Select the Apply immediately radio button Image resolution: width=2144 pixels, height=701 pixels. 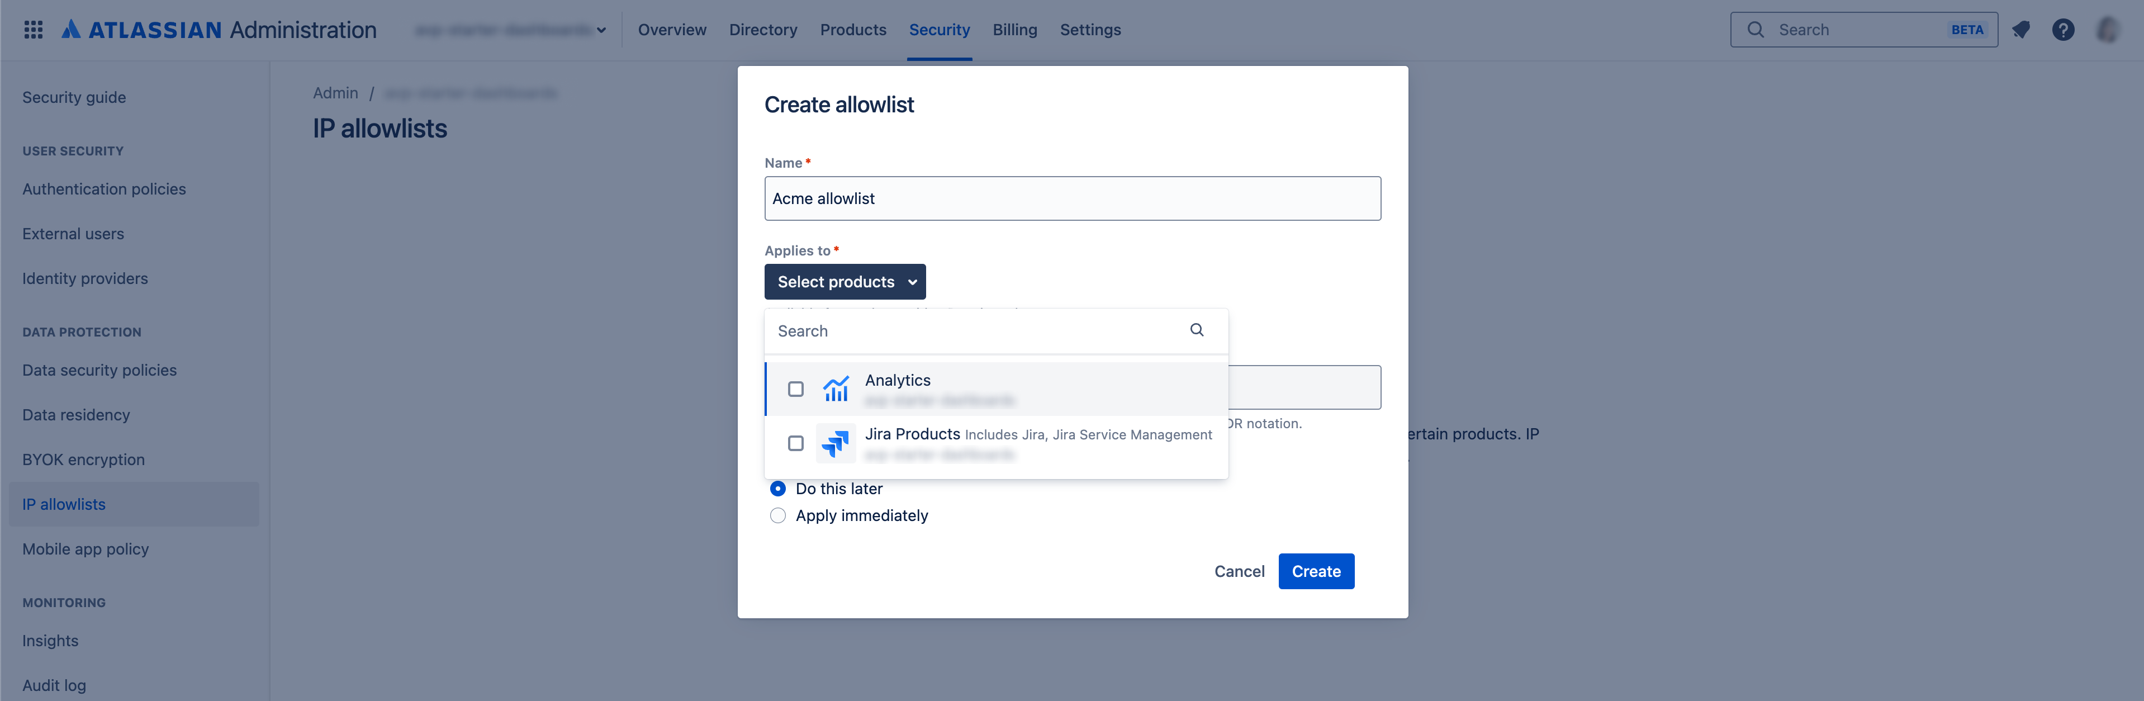pos(778,515)
